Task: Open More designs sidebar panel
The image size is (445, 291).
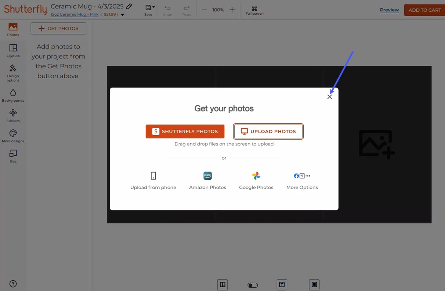Action: [13, 136]
